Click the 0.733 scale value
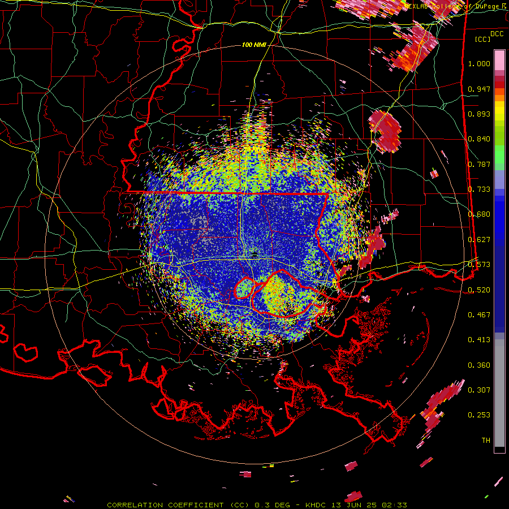The width and height of the screenshot is (509, 509). [x=479, y=189]
